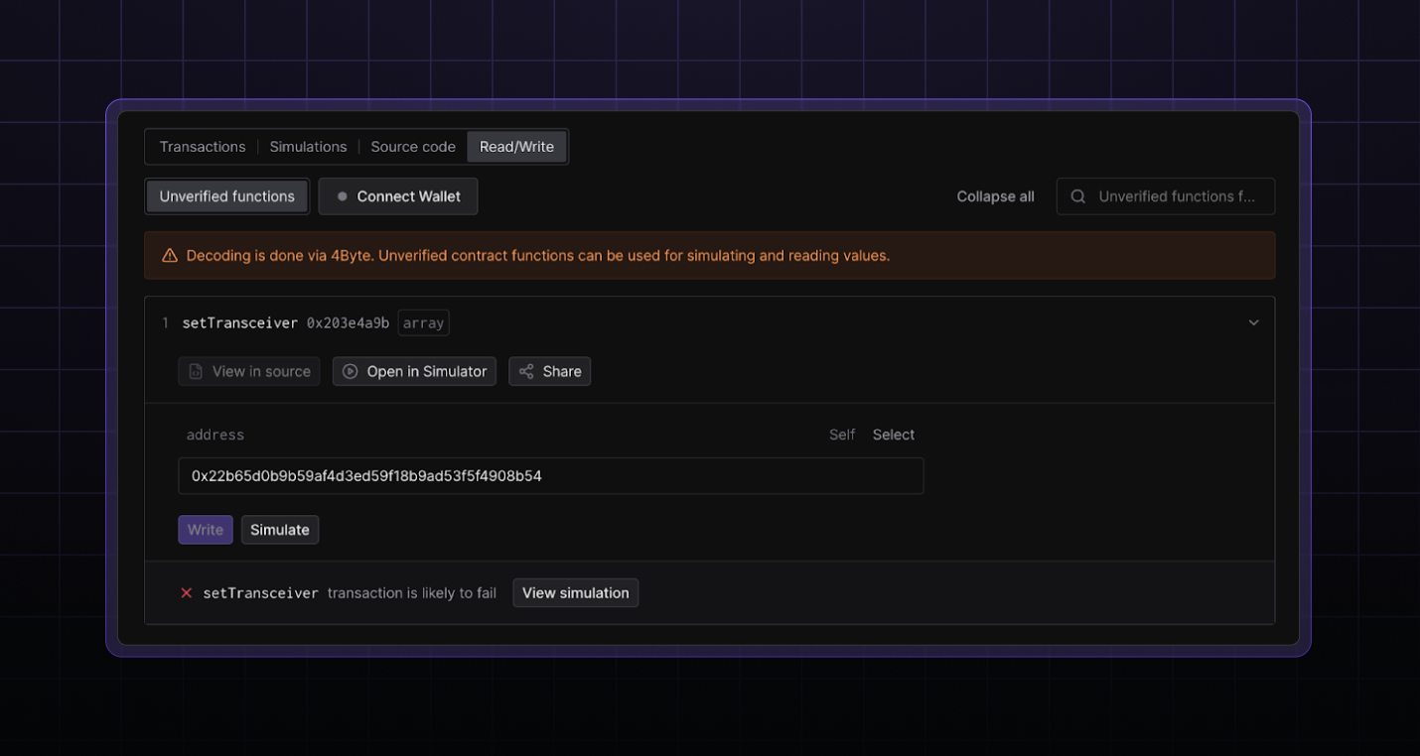Screen dimensions: 1420x756
Task: Focus the Unverified functions search field
Action: (1176, 196)
